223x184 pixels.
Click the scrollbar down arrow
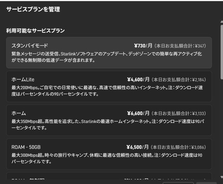point(222,177)
